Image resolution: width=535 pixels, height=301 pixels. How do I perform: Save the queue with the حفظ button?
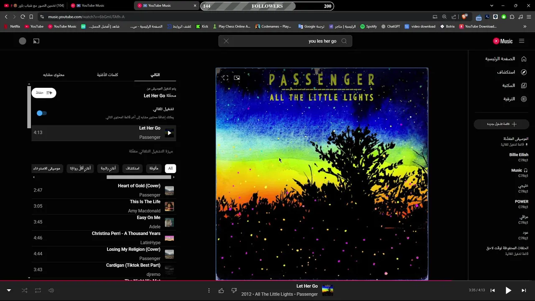[44, 93]
